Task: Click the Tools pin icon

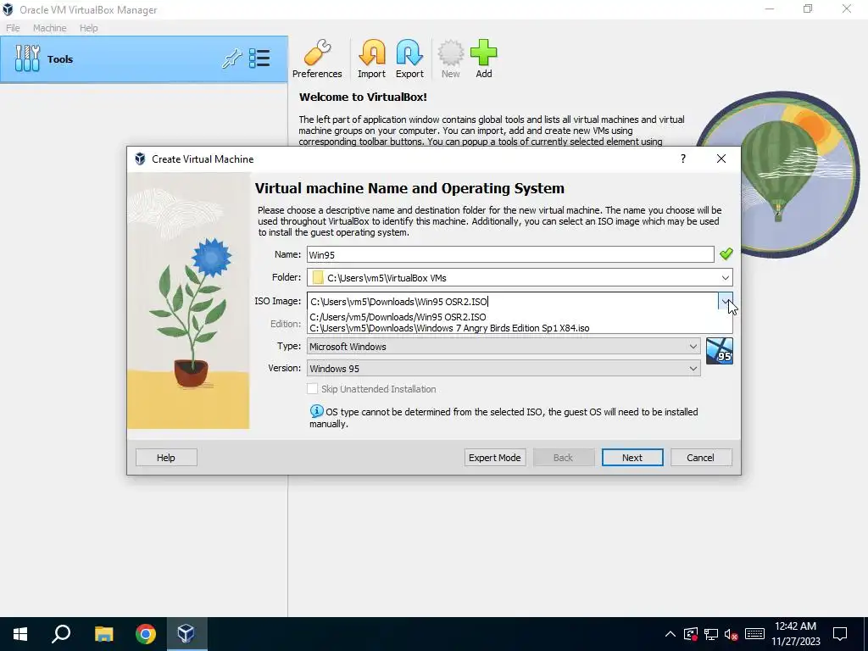Action: point(231,58)
